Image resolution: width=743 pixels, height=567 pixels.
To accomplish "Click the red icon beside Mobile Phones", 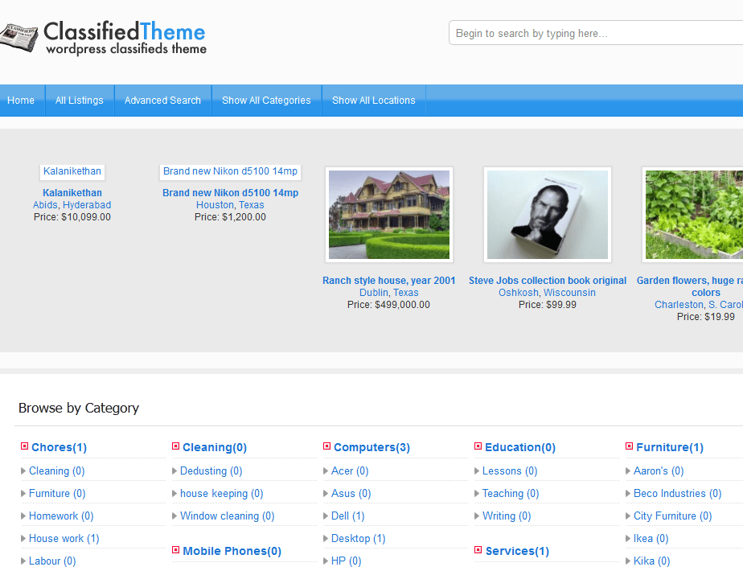I will 174,551.
